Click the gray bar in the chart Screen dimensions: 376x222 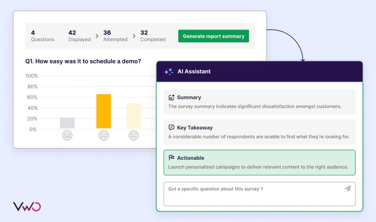tap(67, 123)
